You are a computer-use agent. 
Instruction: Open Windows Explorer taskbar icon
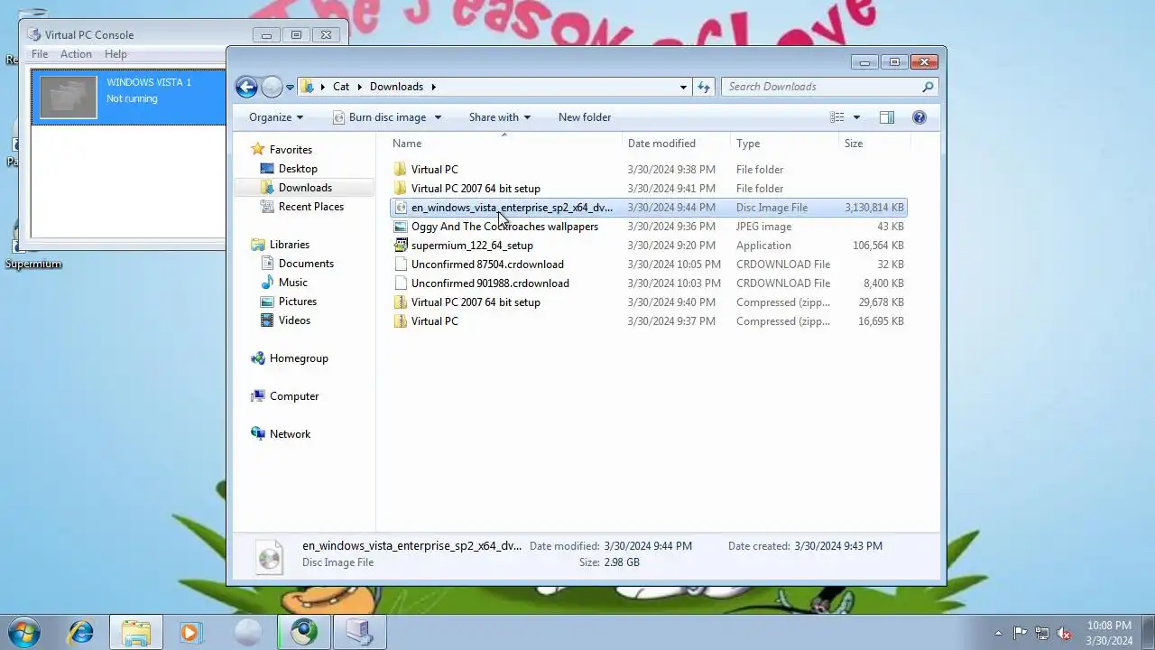pos(136,632)
